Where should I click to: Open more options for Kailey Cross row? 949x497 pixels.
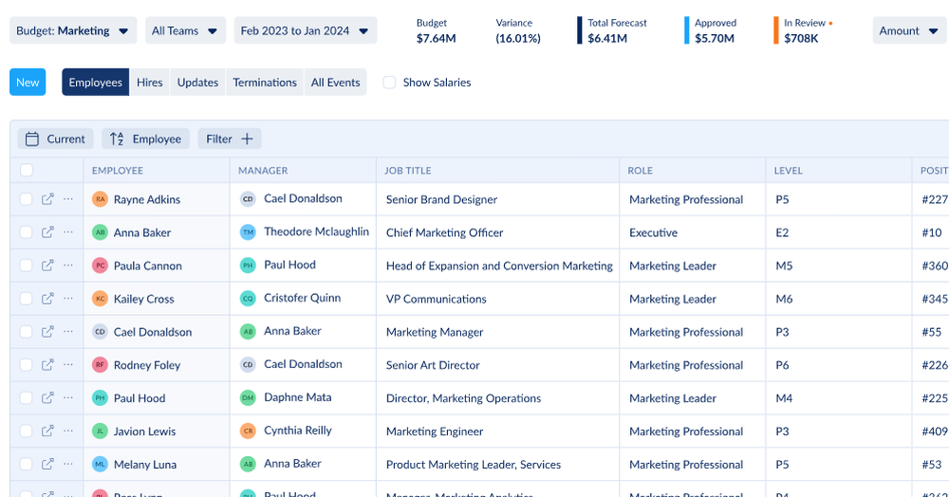tap(67, 298)
